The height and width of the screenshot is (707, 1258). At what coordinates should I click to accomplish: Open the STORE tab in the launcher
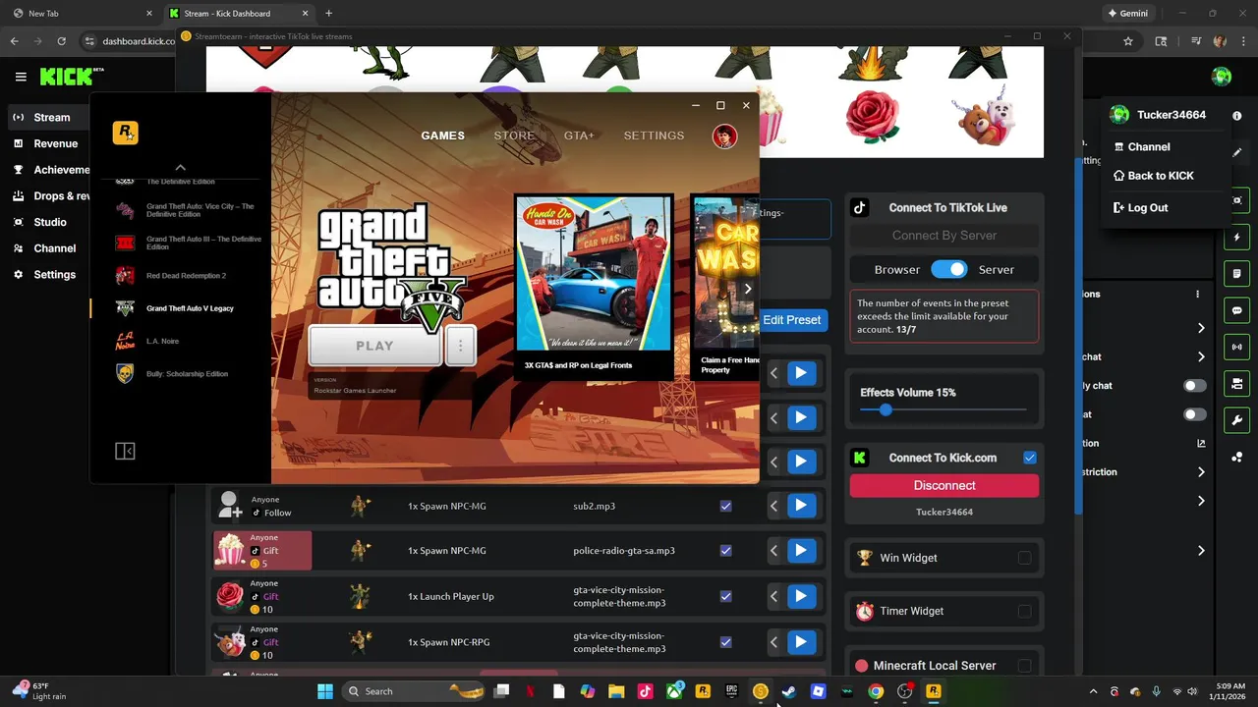click(514, 136)
